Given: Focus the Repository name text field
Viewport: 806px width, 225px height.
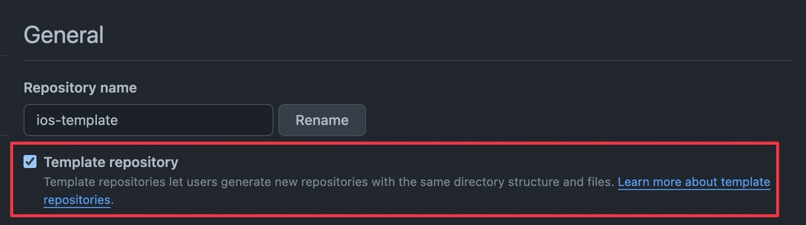Looking at the screenshot, I should pos(148,120).
